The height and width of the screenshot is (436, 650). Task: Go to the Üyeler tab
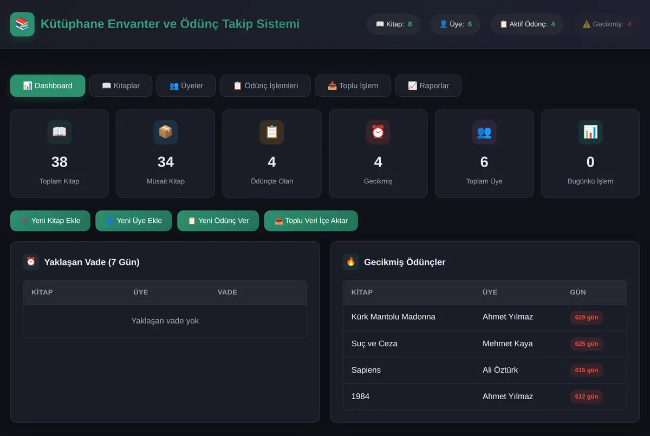click(x=186, y=85)
